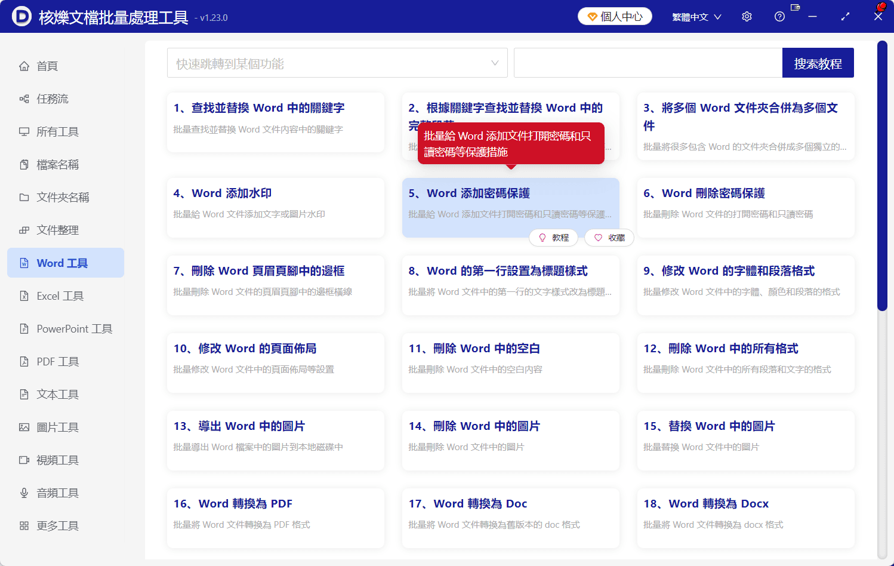894x566 pixels.
Task: Click the heart icon on 收藏 button
Action: coord(598,238)
